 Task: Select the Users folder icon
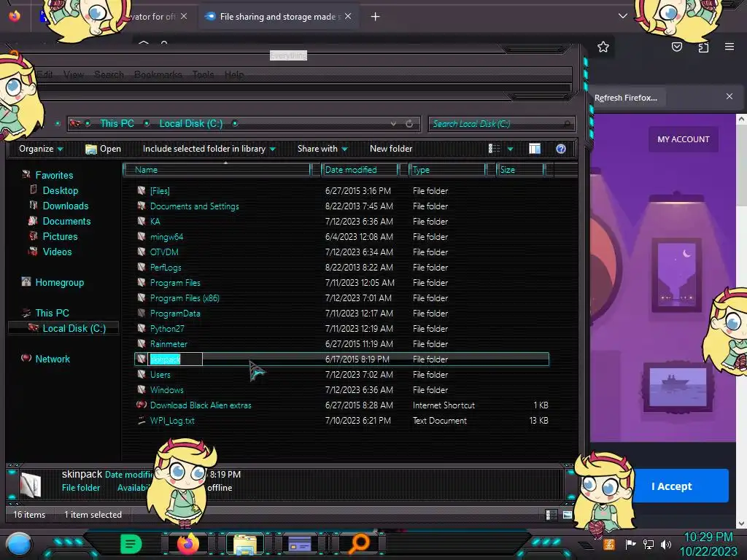(142, 374)
